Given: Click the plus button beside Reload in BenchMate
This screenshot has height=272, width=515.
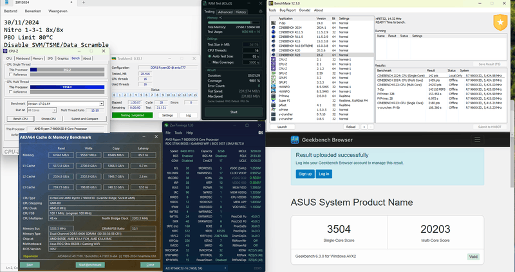Looking at the screenshot, I should [364, 127].
